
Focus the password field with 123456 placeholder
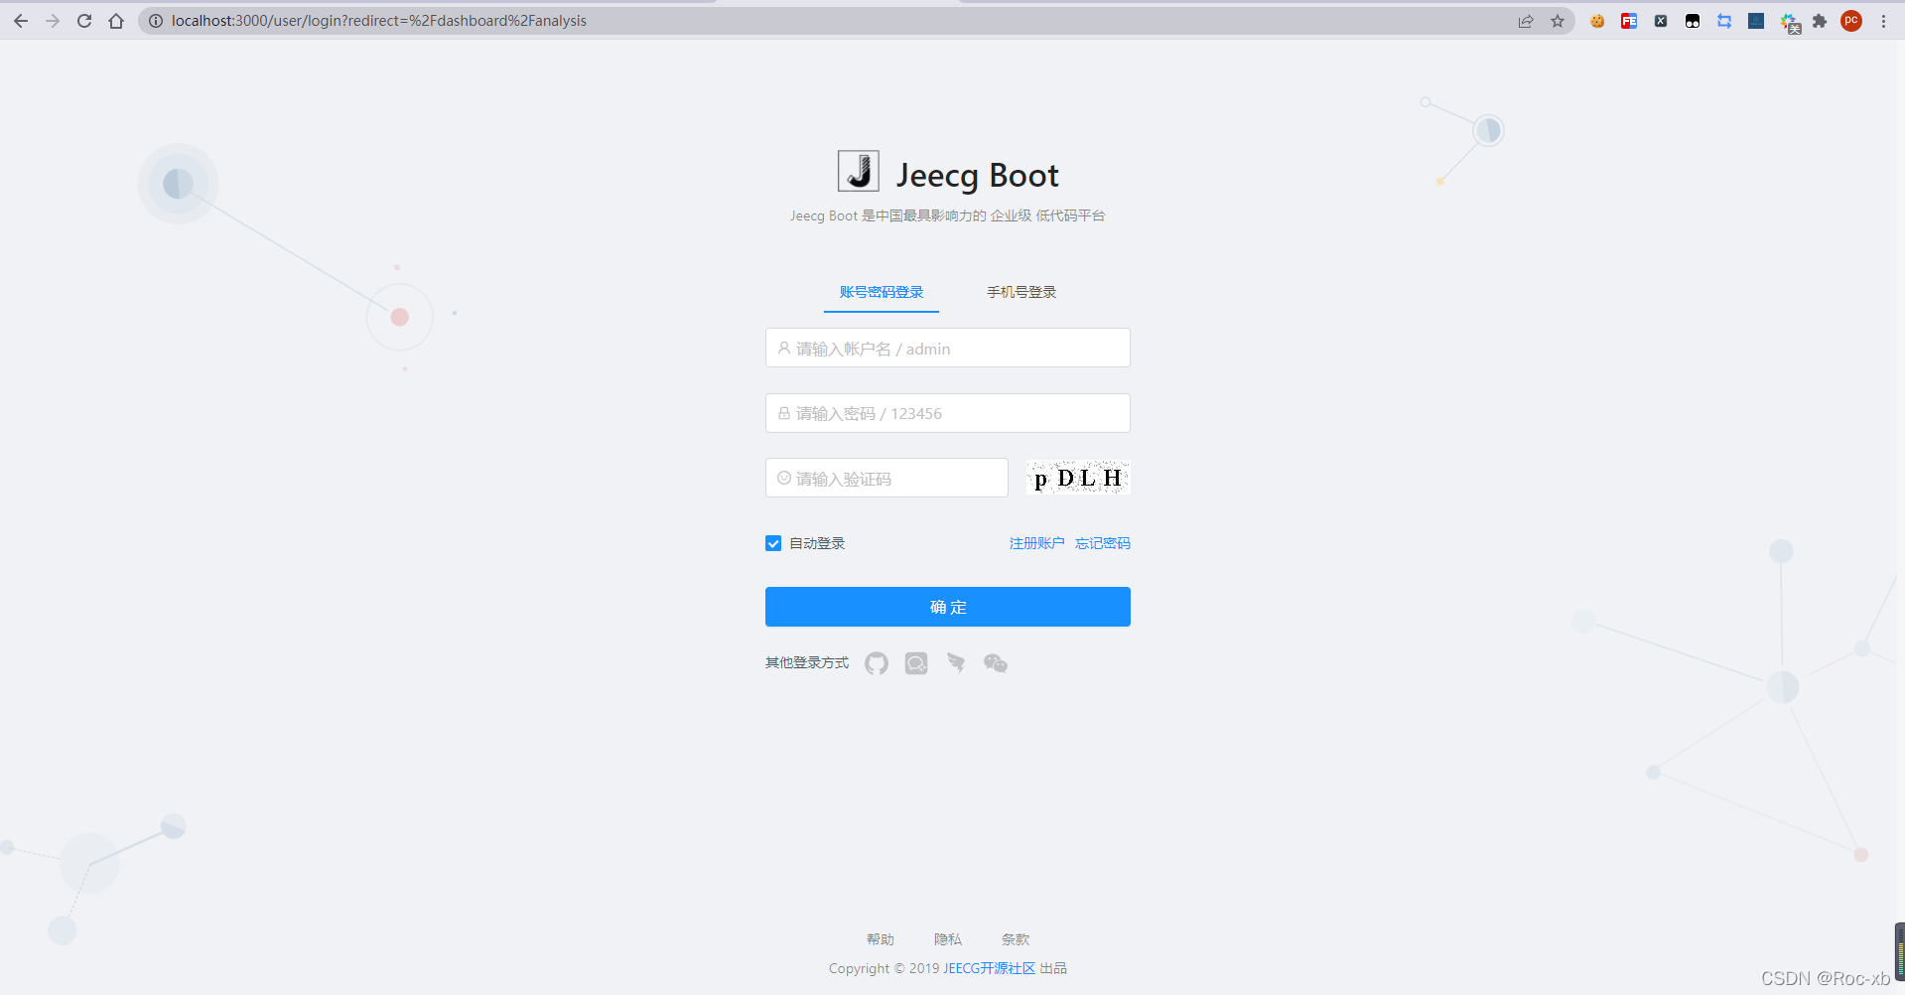(x=948, y=413)
